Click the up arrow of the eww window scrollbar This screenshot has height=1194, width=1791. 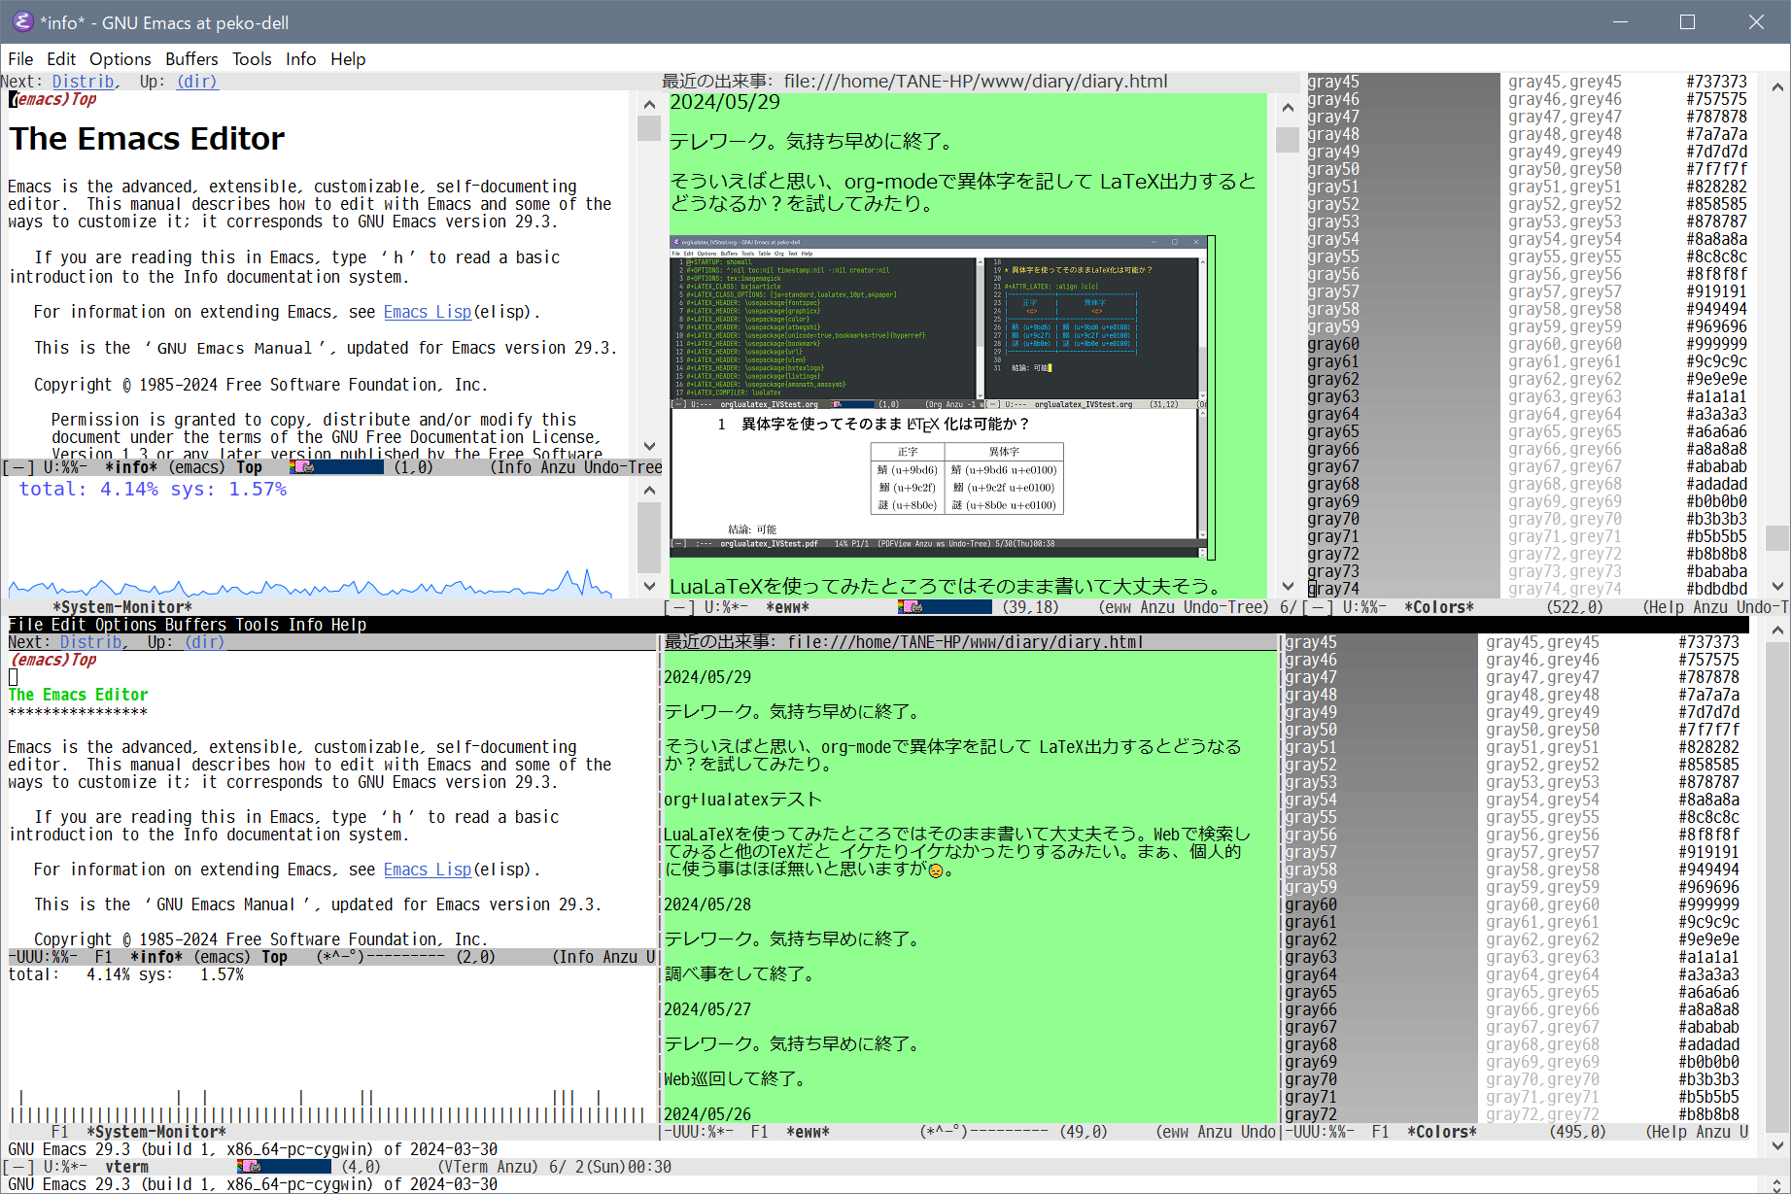click(1288, 108)
